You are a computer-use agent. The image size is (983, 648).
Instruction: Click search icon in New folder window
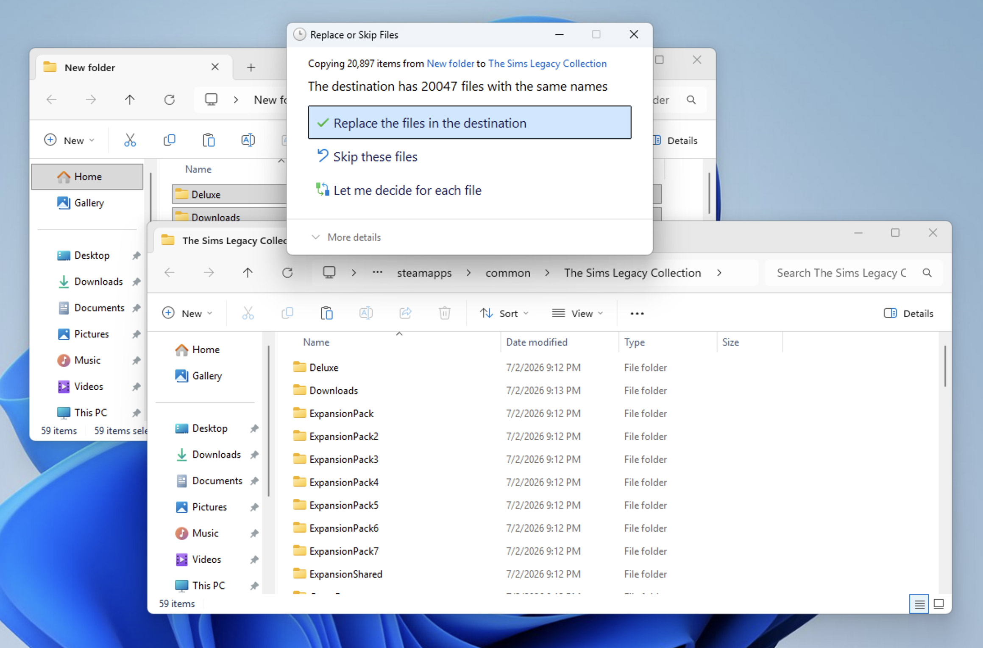[691, 100]
